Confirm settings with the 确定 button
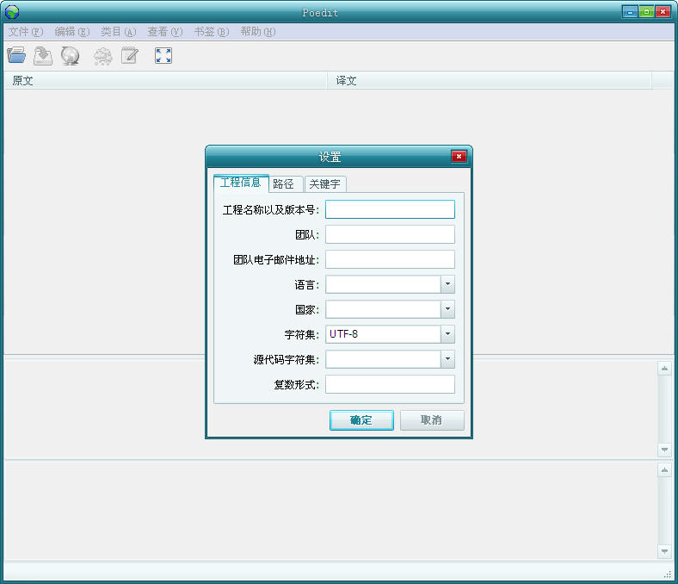This screenshot has width=678, height=584. point(361,420)
